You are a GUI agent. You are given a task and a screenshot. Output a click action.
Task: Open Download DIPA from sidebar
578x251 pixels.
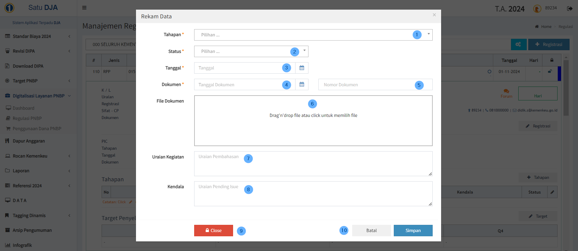28,66
